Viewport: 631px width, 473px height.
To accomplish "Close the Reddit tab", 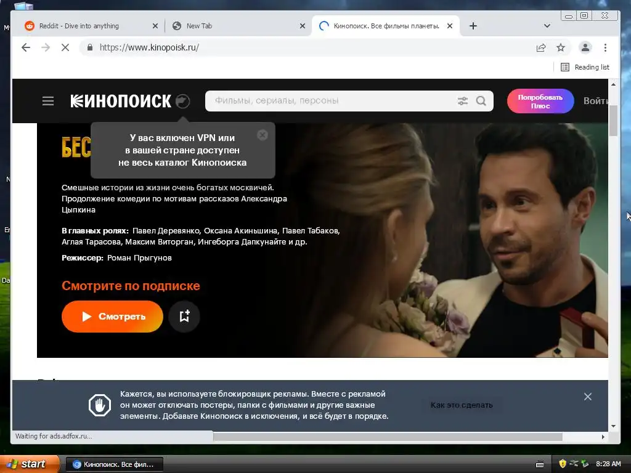I will (155, 26).
